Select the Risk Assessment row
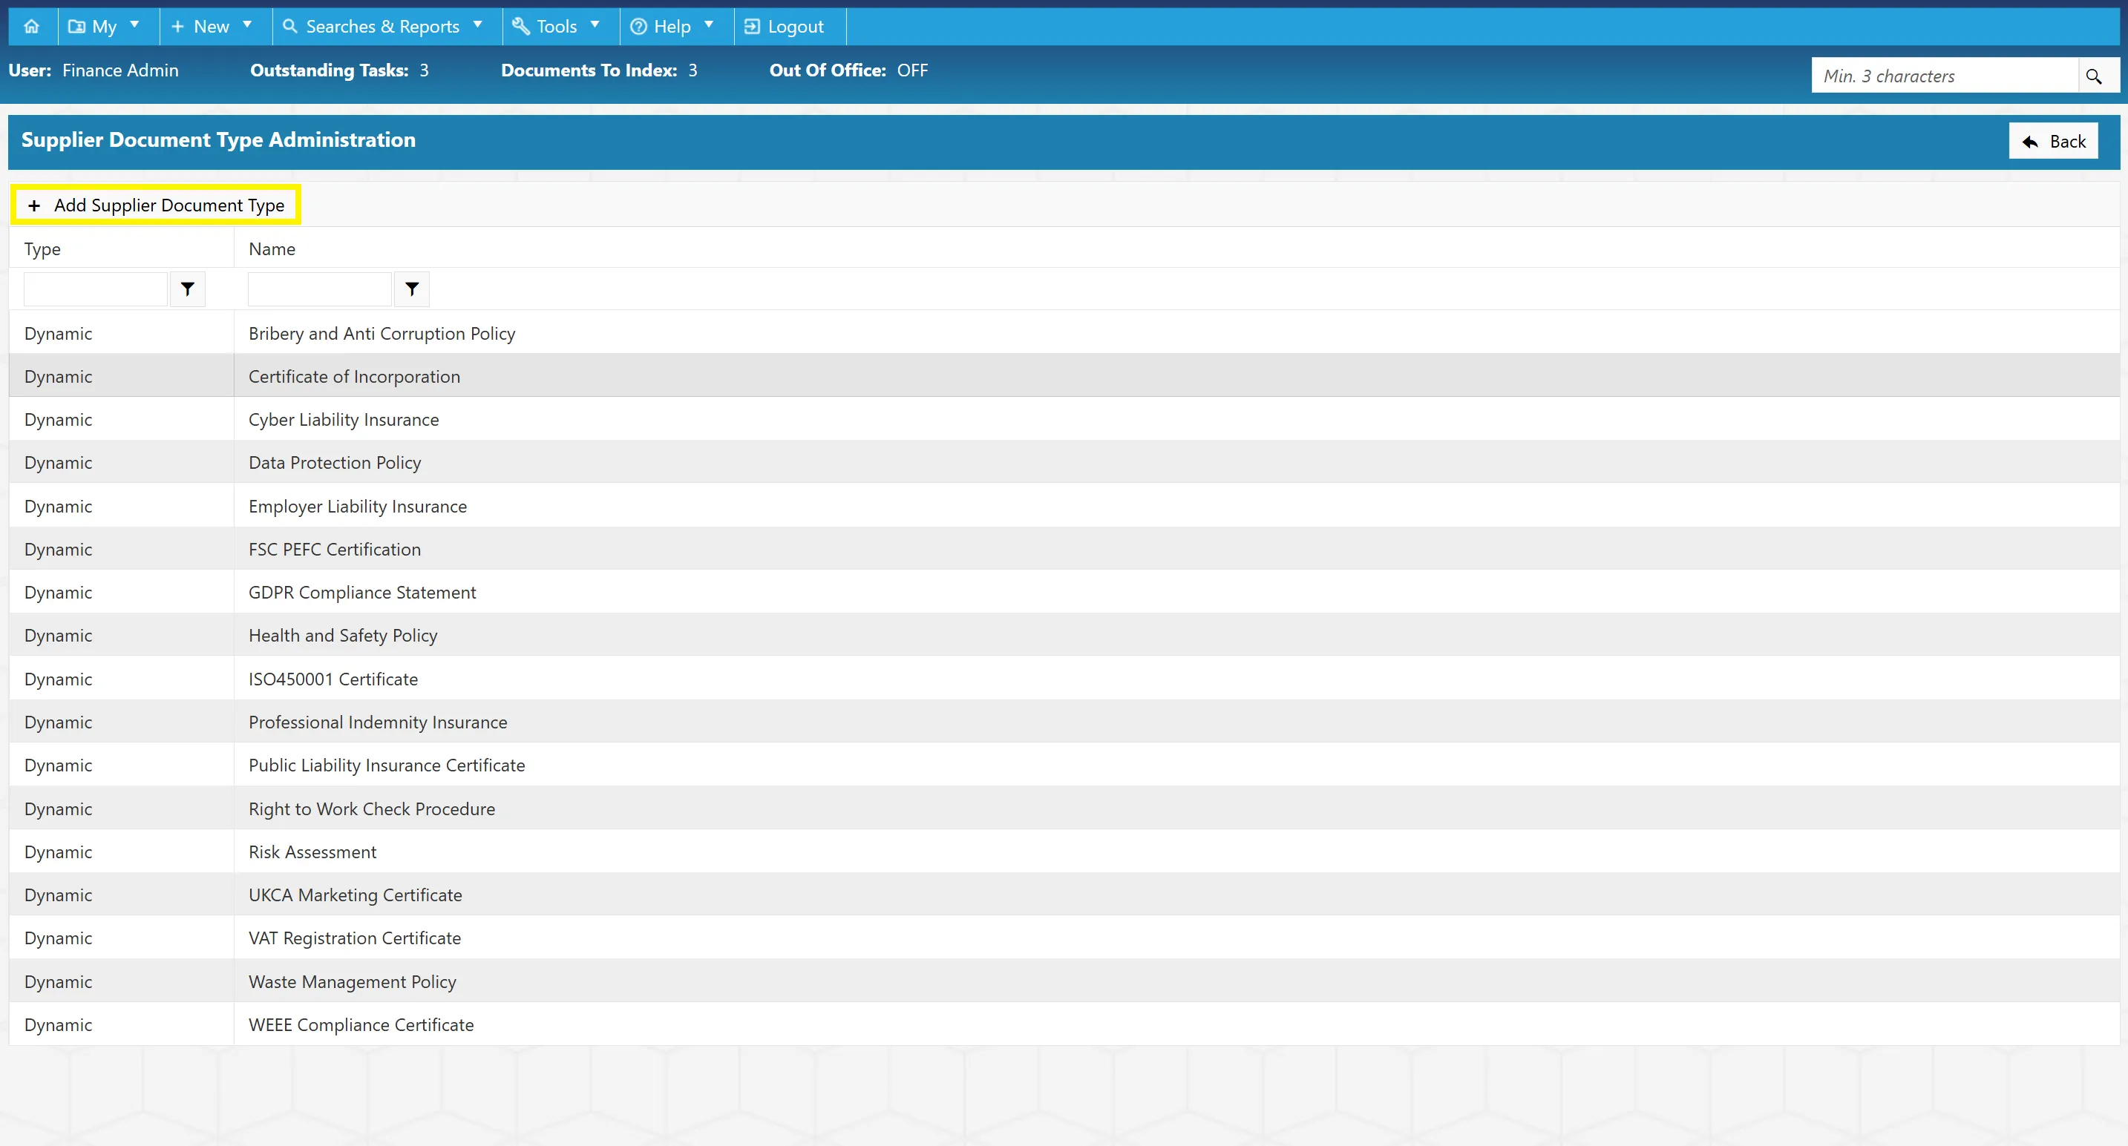 (1064, 852)
